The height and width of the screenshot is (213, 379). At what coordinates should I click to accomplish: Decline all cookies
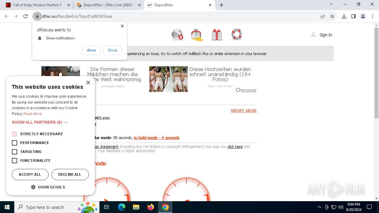click(70, 175)
